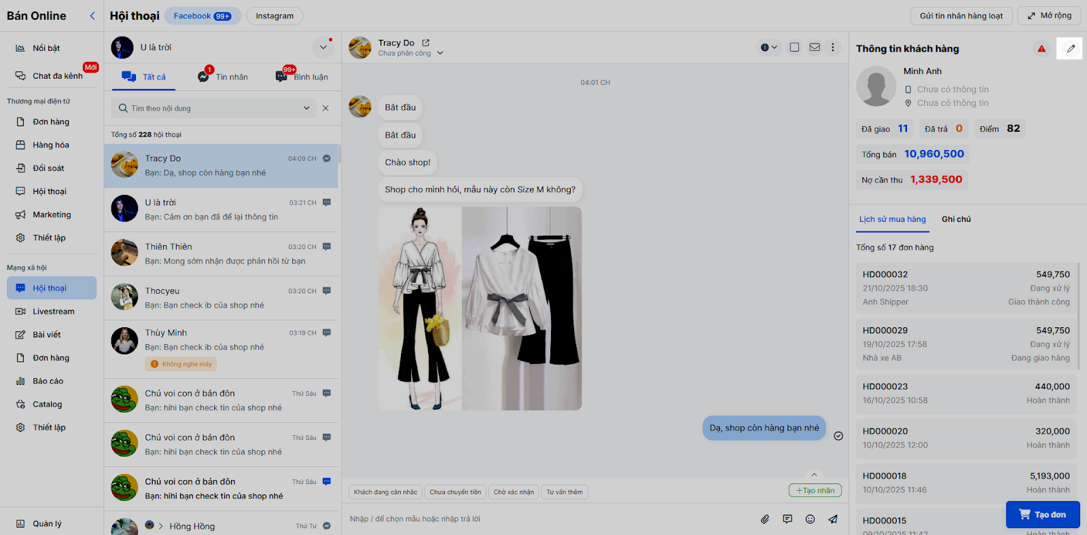Open the three-dot menu in chat header

point(833,48)
